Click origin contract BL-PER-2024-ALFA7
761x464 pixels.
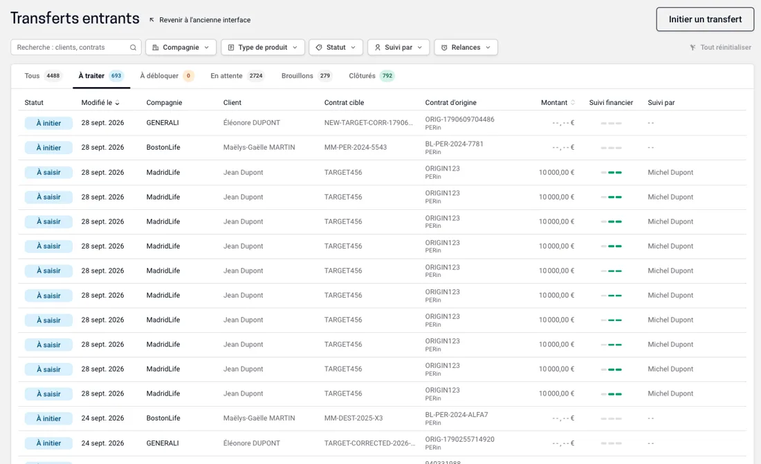(457, 414)
